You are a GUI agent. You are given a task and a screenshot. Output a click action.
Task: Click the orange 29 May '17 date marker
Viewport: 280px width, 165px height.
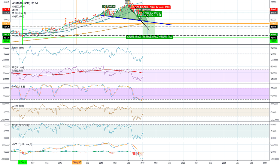click(77, 162)
